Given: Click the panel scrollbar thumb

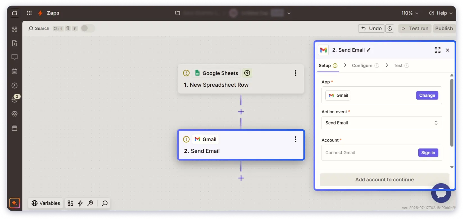Looking at the screenshot, I should click(x=452, y=112).
